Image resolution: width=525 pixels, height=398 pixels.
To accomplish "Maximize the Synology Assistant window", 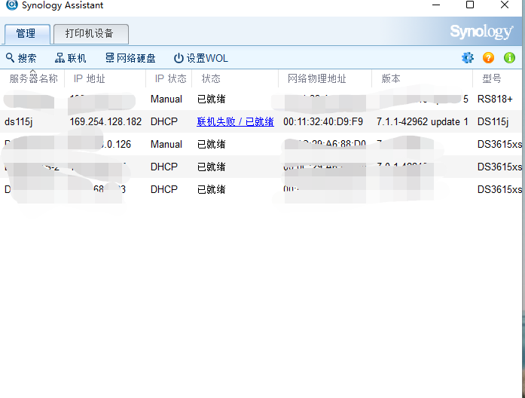I will 470,5.
